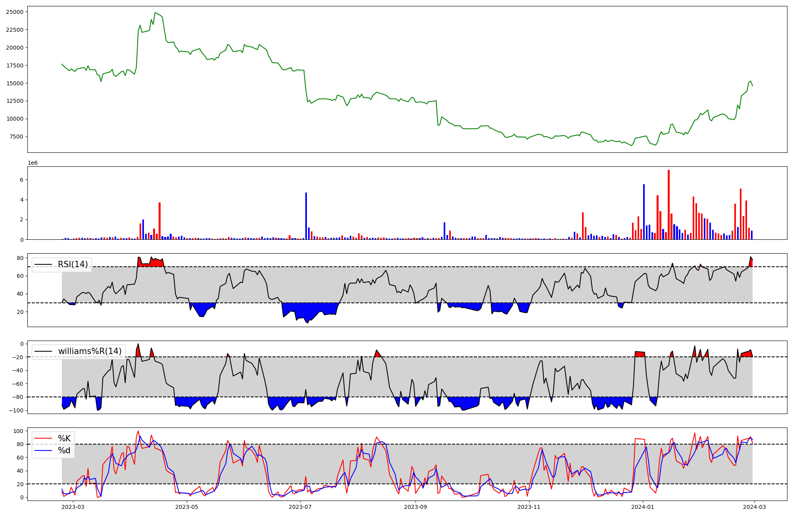Click the blue %d legend line swatch
The height and width of the screenshot is (516, 793).
tap(43, 451)
